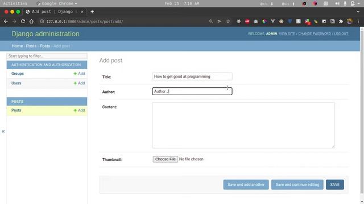The width and height of the screenshot is (364, 204).
Task: Focus the Title input field
Action: coord(192,76)
